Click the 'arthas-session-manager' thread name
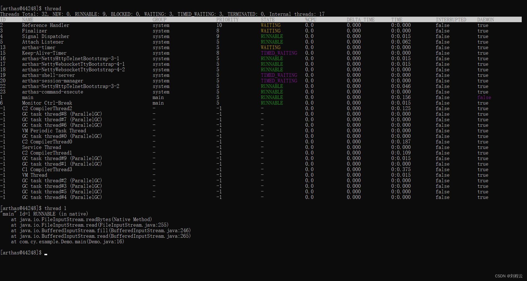The width and height of the screenshot is (527, 281). tap(53, 81)
